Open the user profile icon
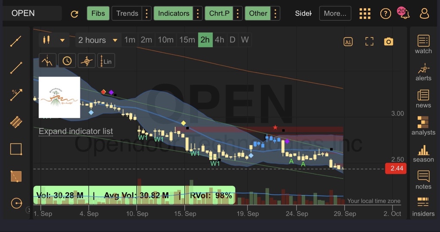The image size is (440, 232). (424, 13)
